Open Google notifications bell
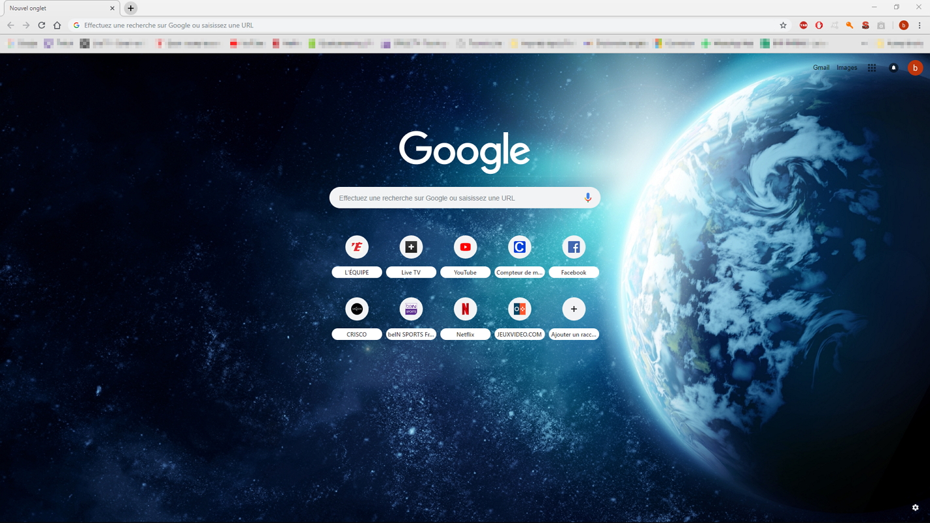 click(x=893, y=67)
